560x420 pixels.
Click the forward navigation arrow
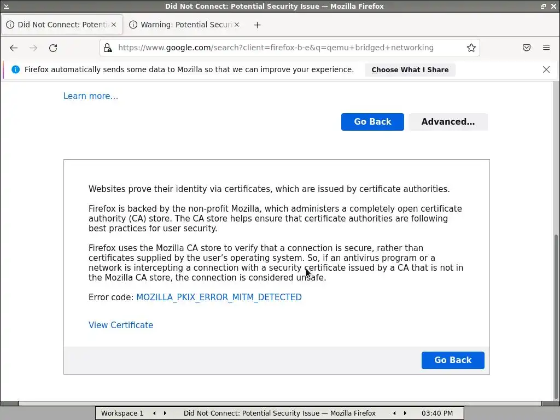33,48
